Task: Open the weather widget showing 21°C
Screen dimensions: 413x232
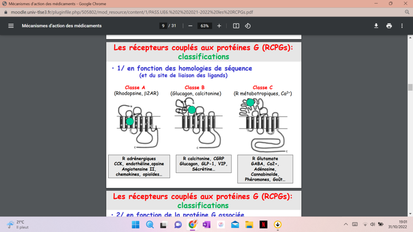Action: pyautogui.click(x=17, y=225)
